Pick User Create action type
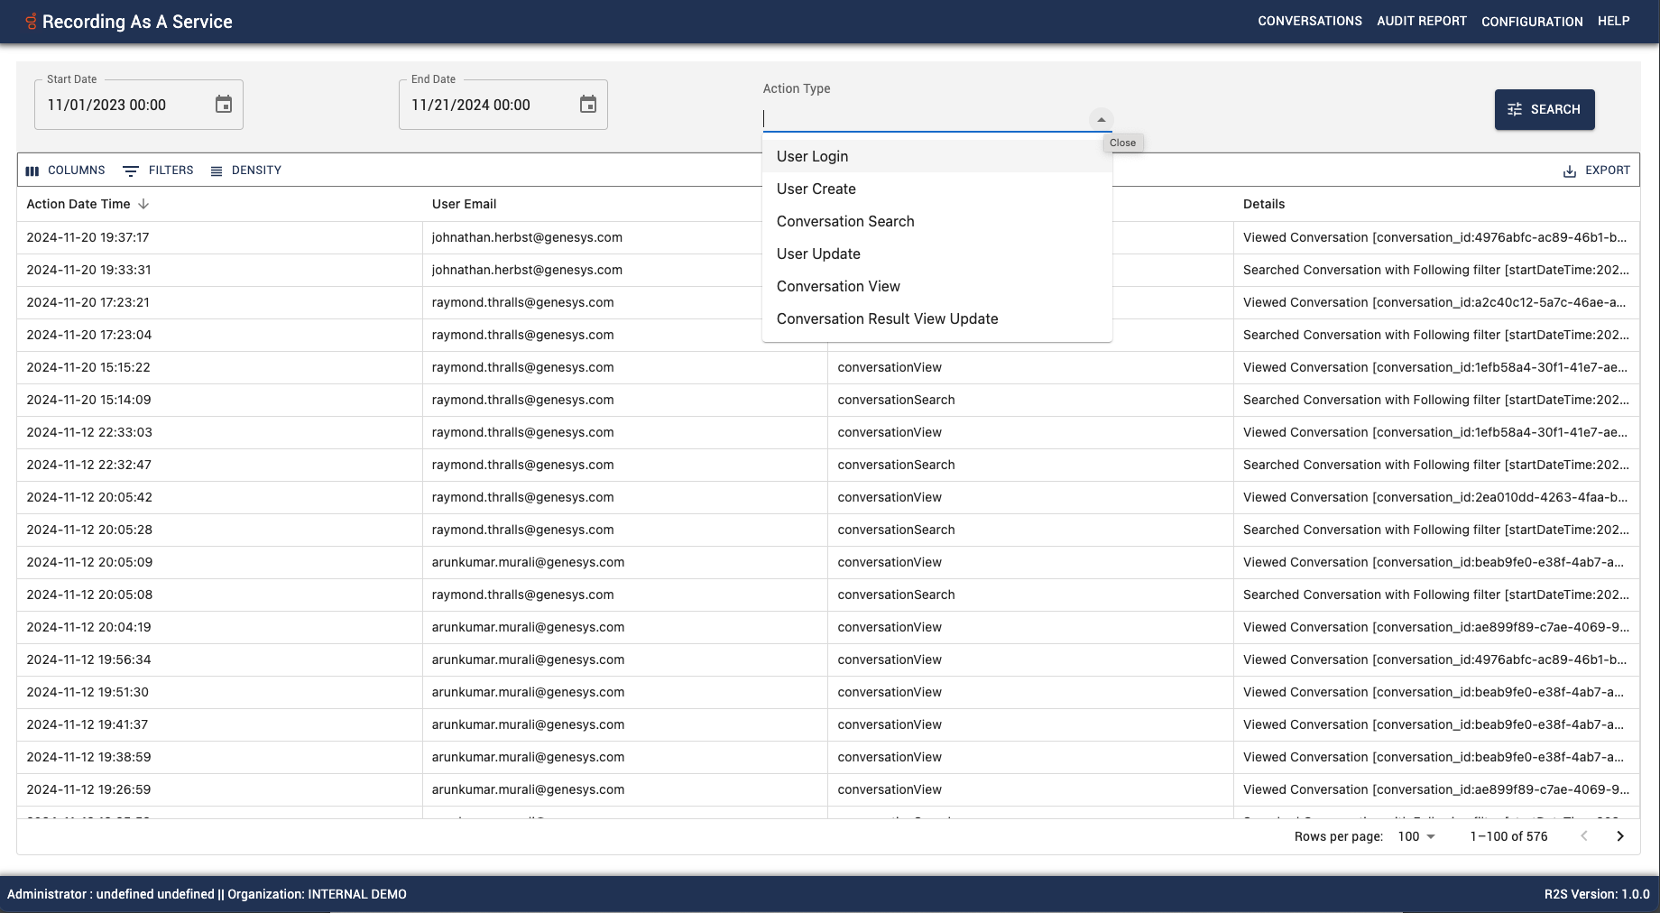The height and width of the screenshot is (913, 1660). tap(816, 189)
